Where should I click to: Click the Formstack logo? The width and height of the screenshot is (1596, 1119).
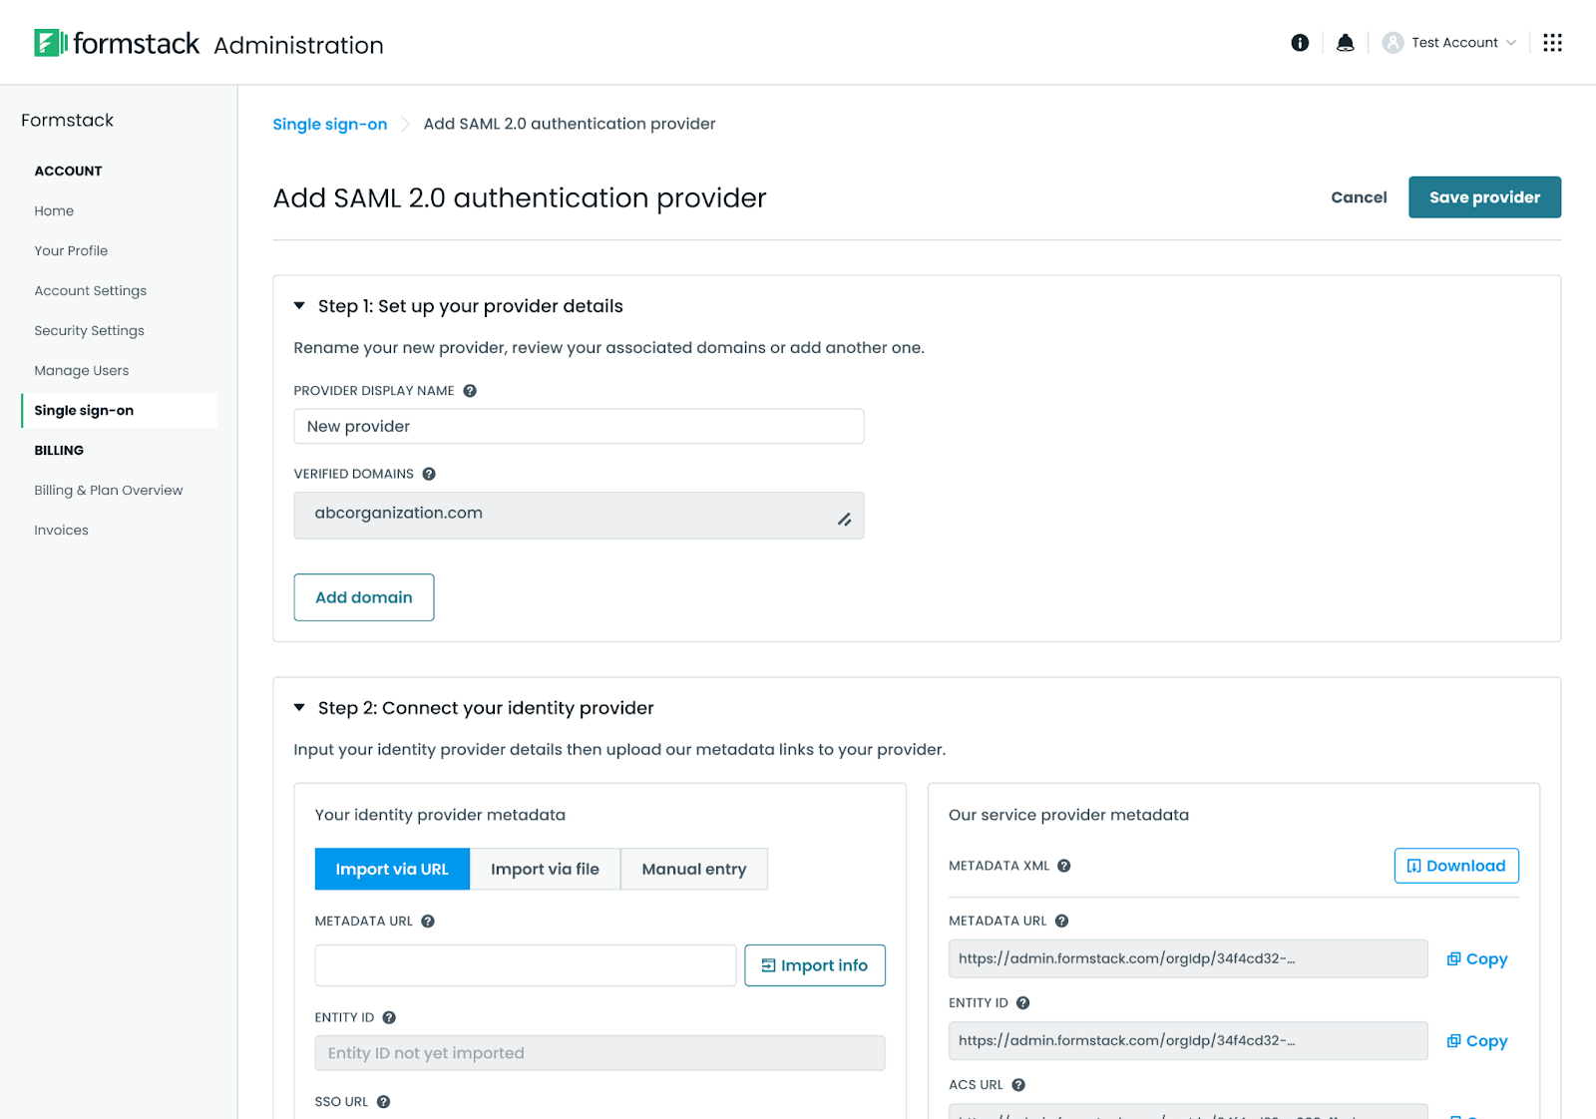point(117,43)
